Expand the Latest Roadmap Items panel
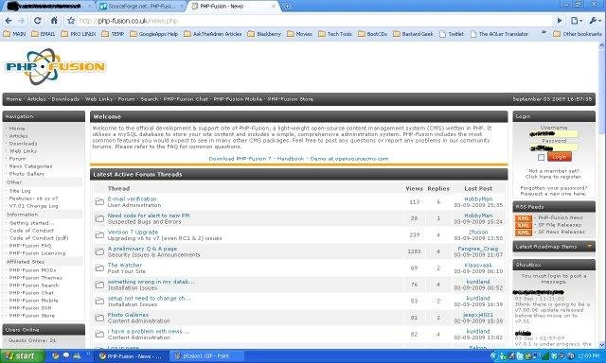 point(590,246)
